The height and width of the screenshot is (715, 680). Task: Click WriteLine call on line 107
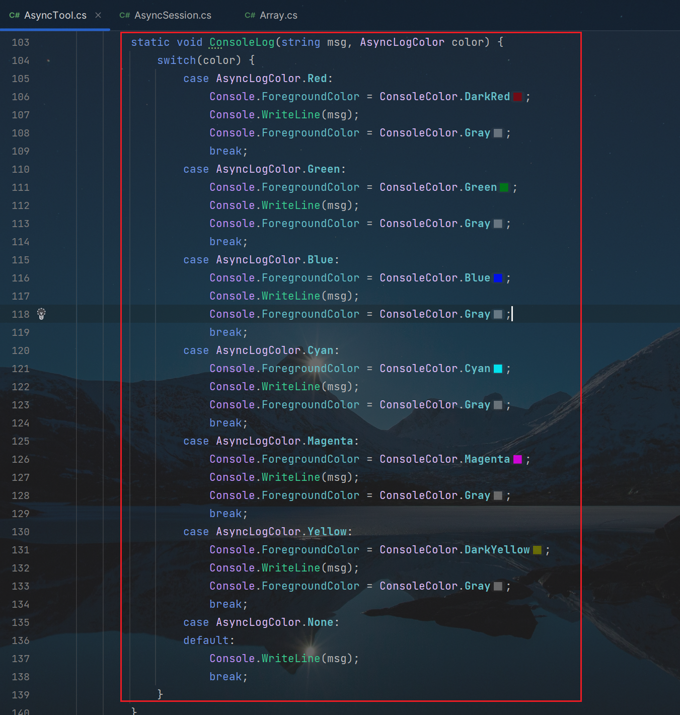pyautogui.click(x=291, y=115)
